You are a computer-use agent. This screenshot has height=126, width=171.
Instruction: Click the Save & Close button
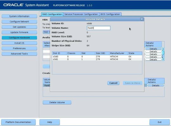tap(132, 83)
